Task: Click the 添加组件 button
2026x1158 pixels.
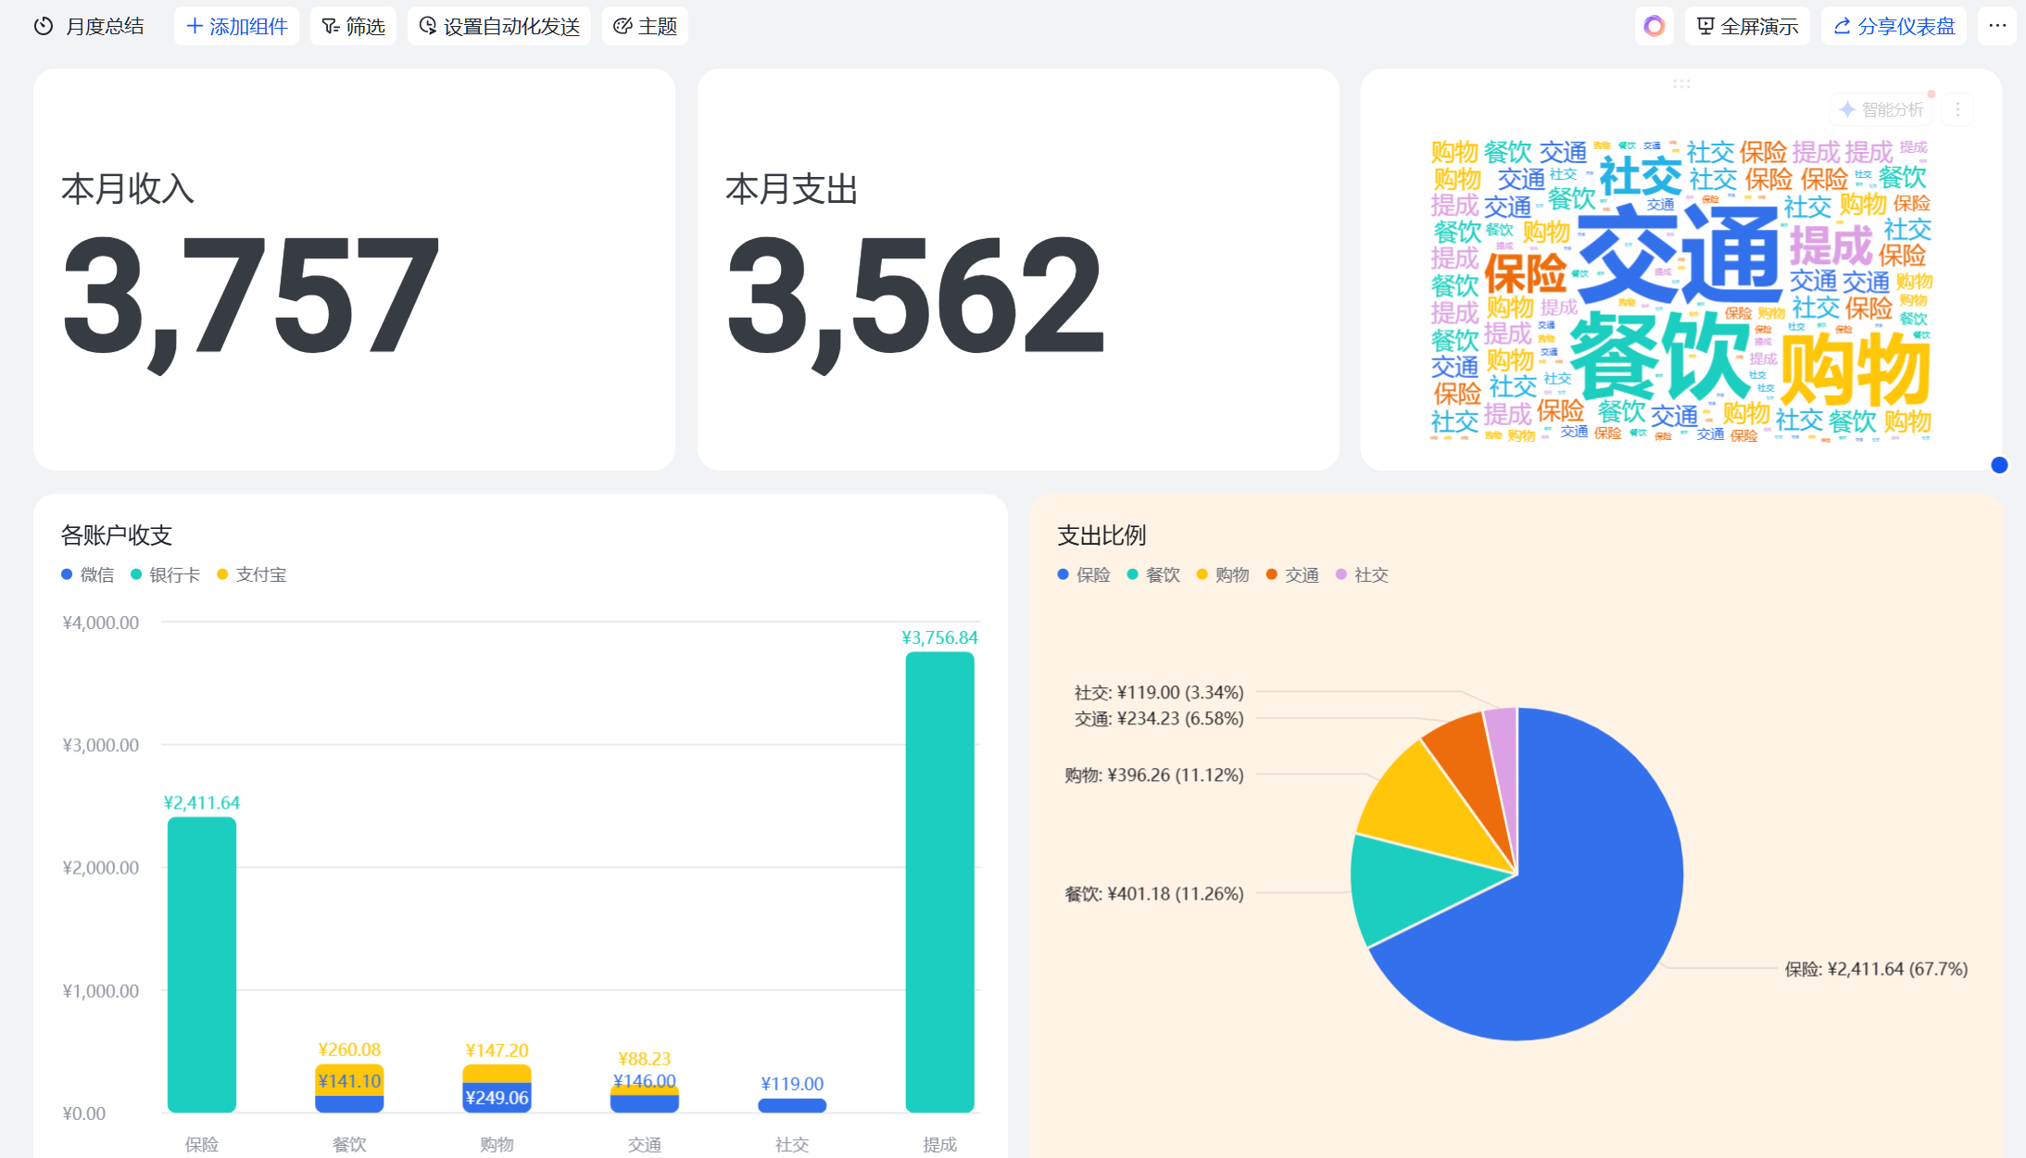Action: click(236, 26)
